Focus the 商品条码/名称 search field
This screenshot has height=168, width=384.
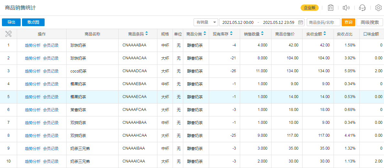[324, 22]
